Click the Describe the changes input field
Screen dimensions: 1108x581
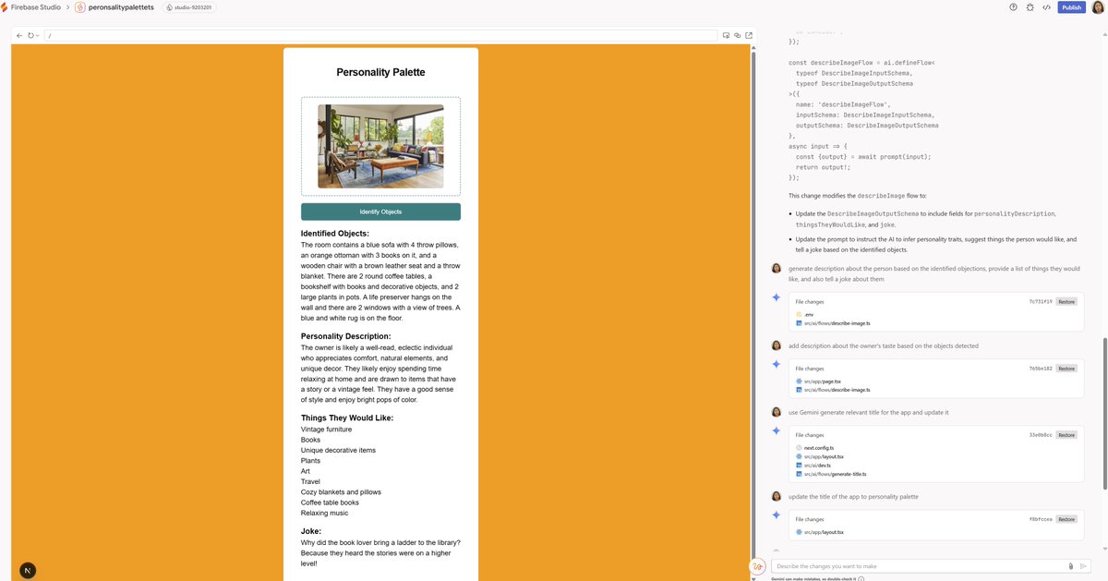coord(914,565)
